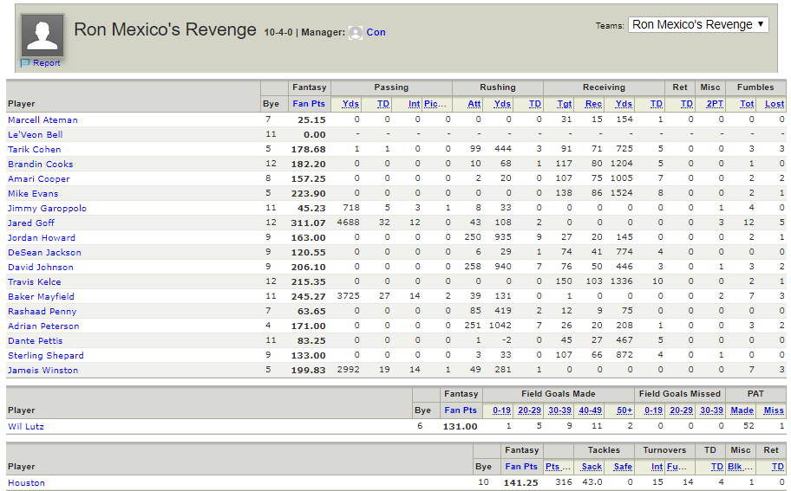Viewport: 791px width, 491px height.
Task: Open Adrian Peterson player page
Action: (43, 326)
